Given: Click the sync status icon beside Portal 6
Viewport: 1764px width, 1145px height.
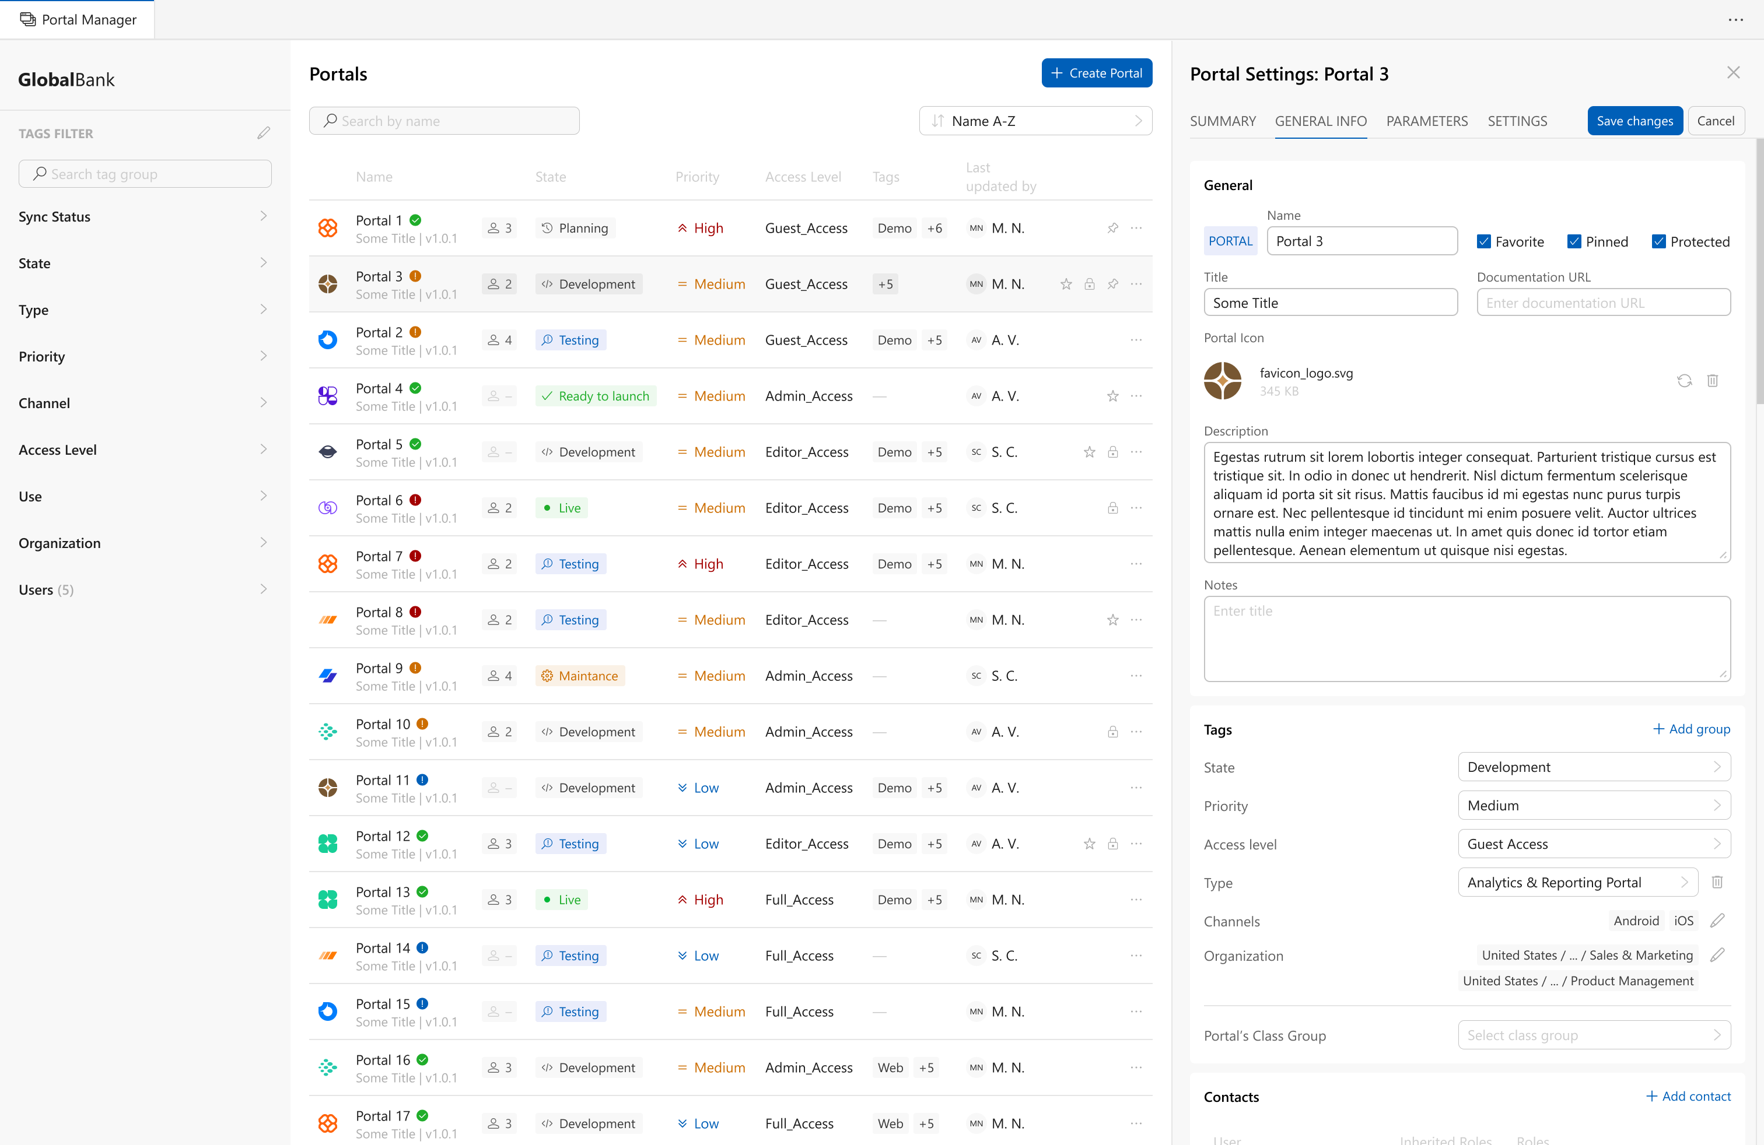Looking at the screenshot, I should (x=416, y=500).
